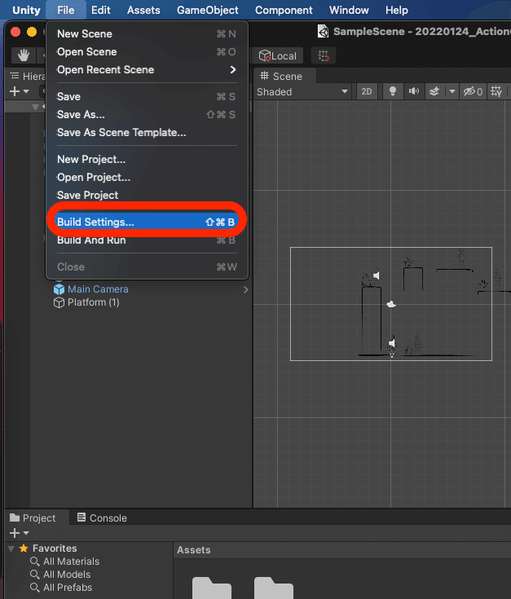Expand Open Recent Scene submenu

147,70
